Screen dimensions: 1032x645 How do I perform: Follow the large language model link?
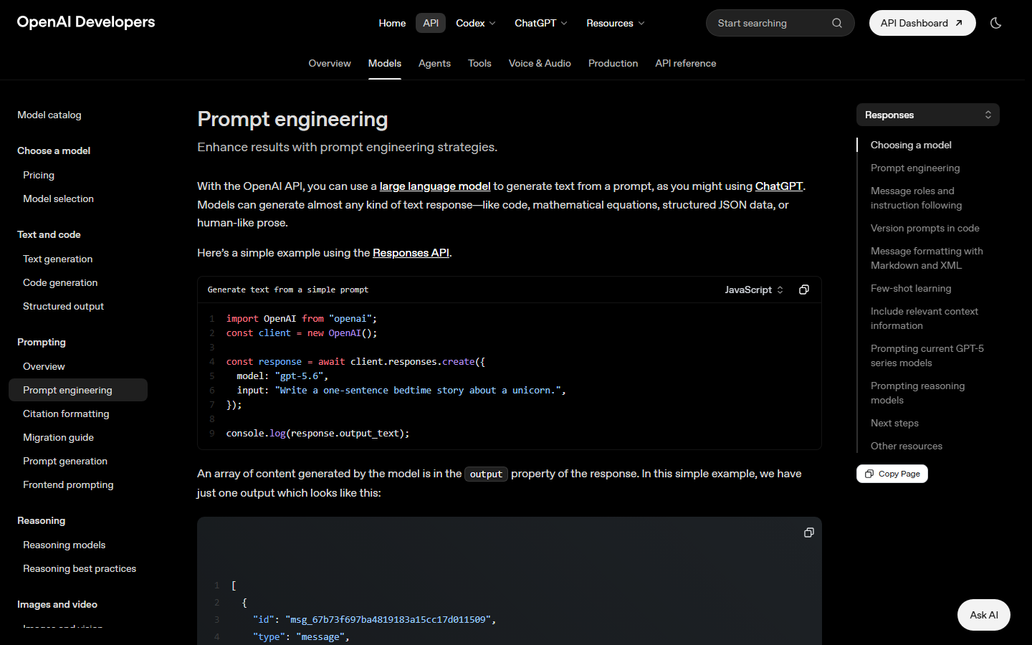435,186
